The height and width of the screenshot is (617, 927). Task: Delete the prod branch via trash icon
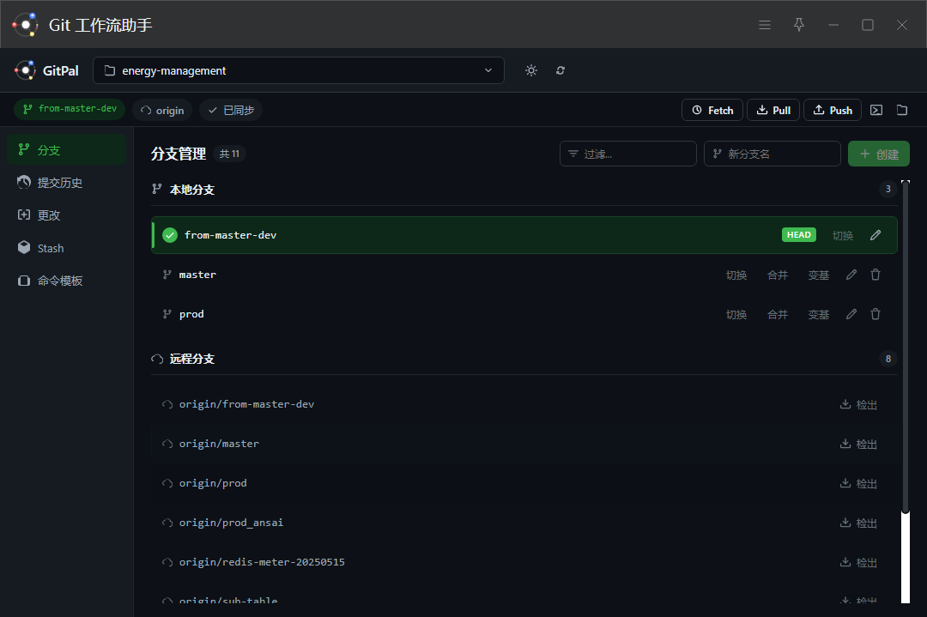point(875,314)
